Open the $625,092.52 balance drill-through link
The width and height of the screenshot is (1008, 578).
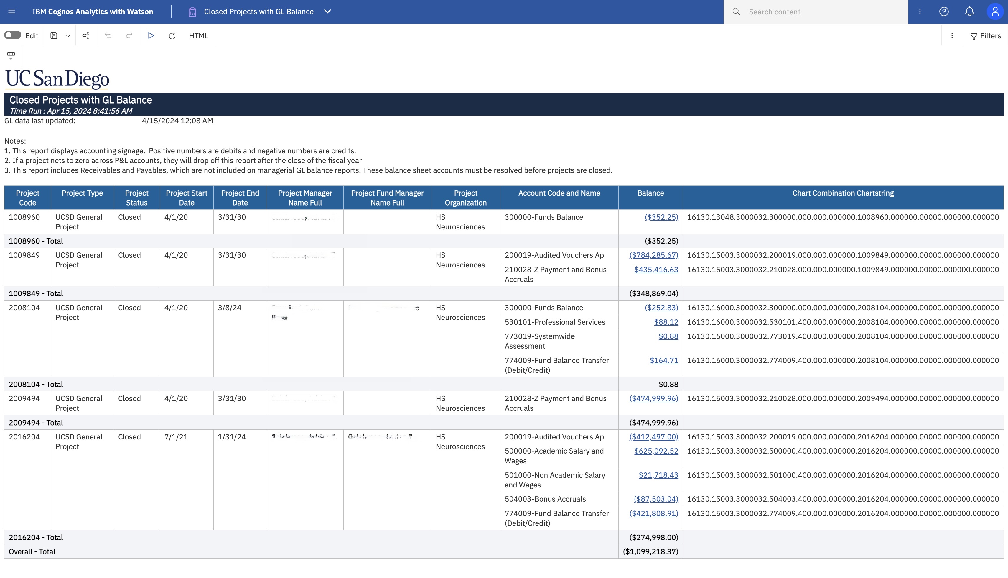656,451
